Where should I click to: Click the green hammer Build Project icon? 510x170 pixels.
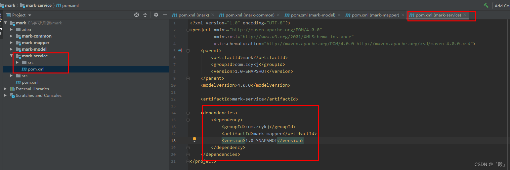click(x=486, y=5)
